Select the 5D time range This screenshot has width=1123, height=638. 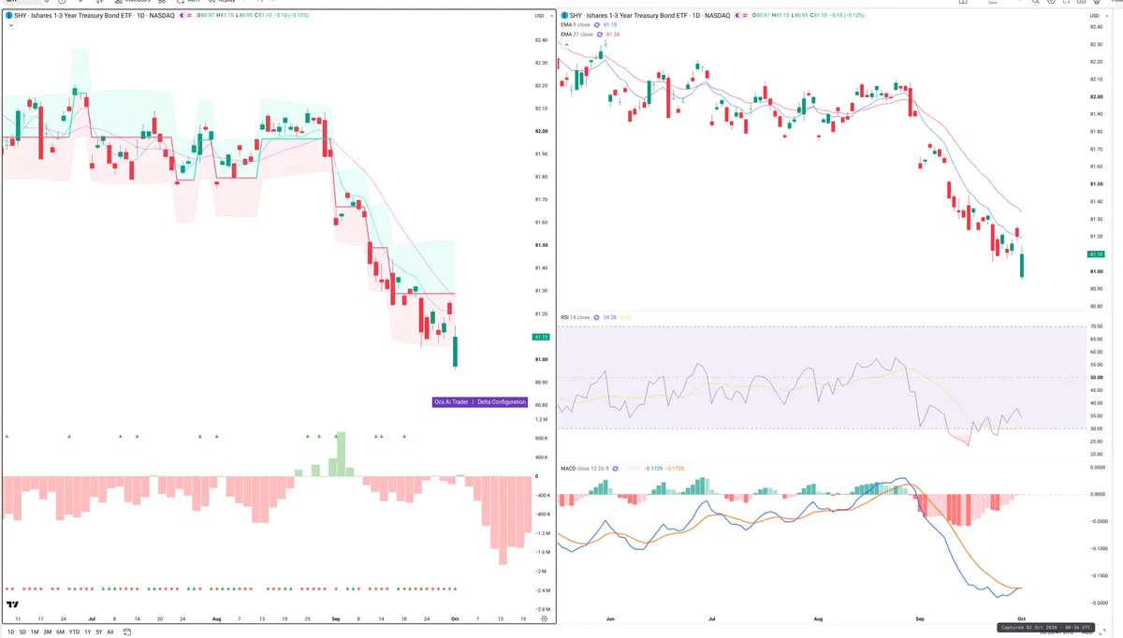(22, 631)
